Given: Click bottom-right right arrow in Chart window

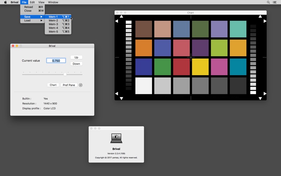Looking at the screenshot, I should (265, 94).
